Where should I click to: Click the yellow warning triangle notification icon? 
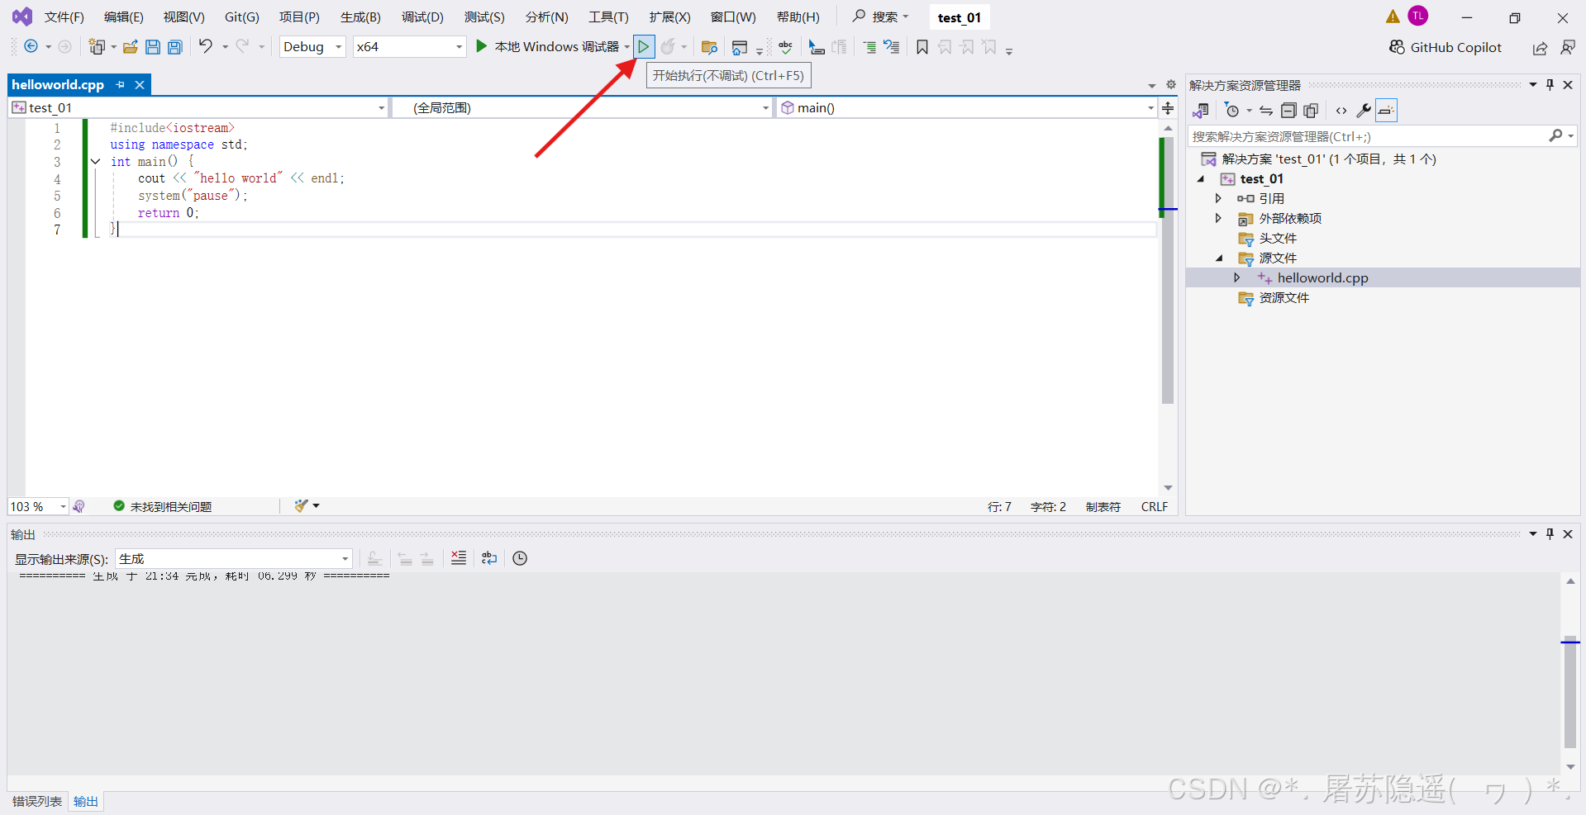pyautogui.click(x=1393, y=17)
